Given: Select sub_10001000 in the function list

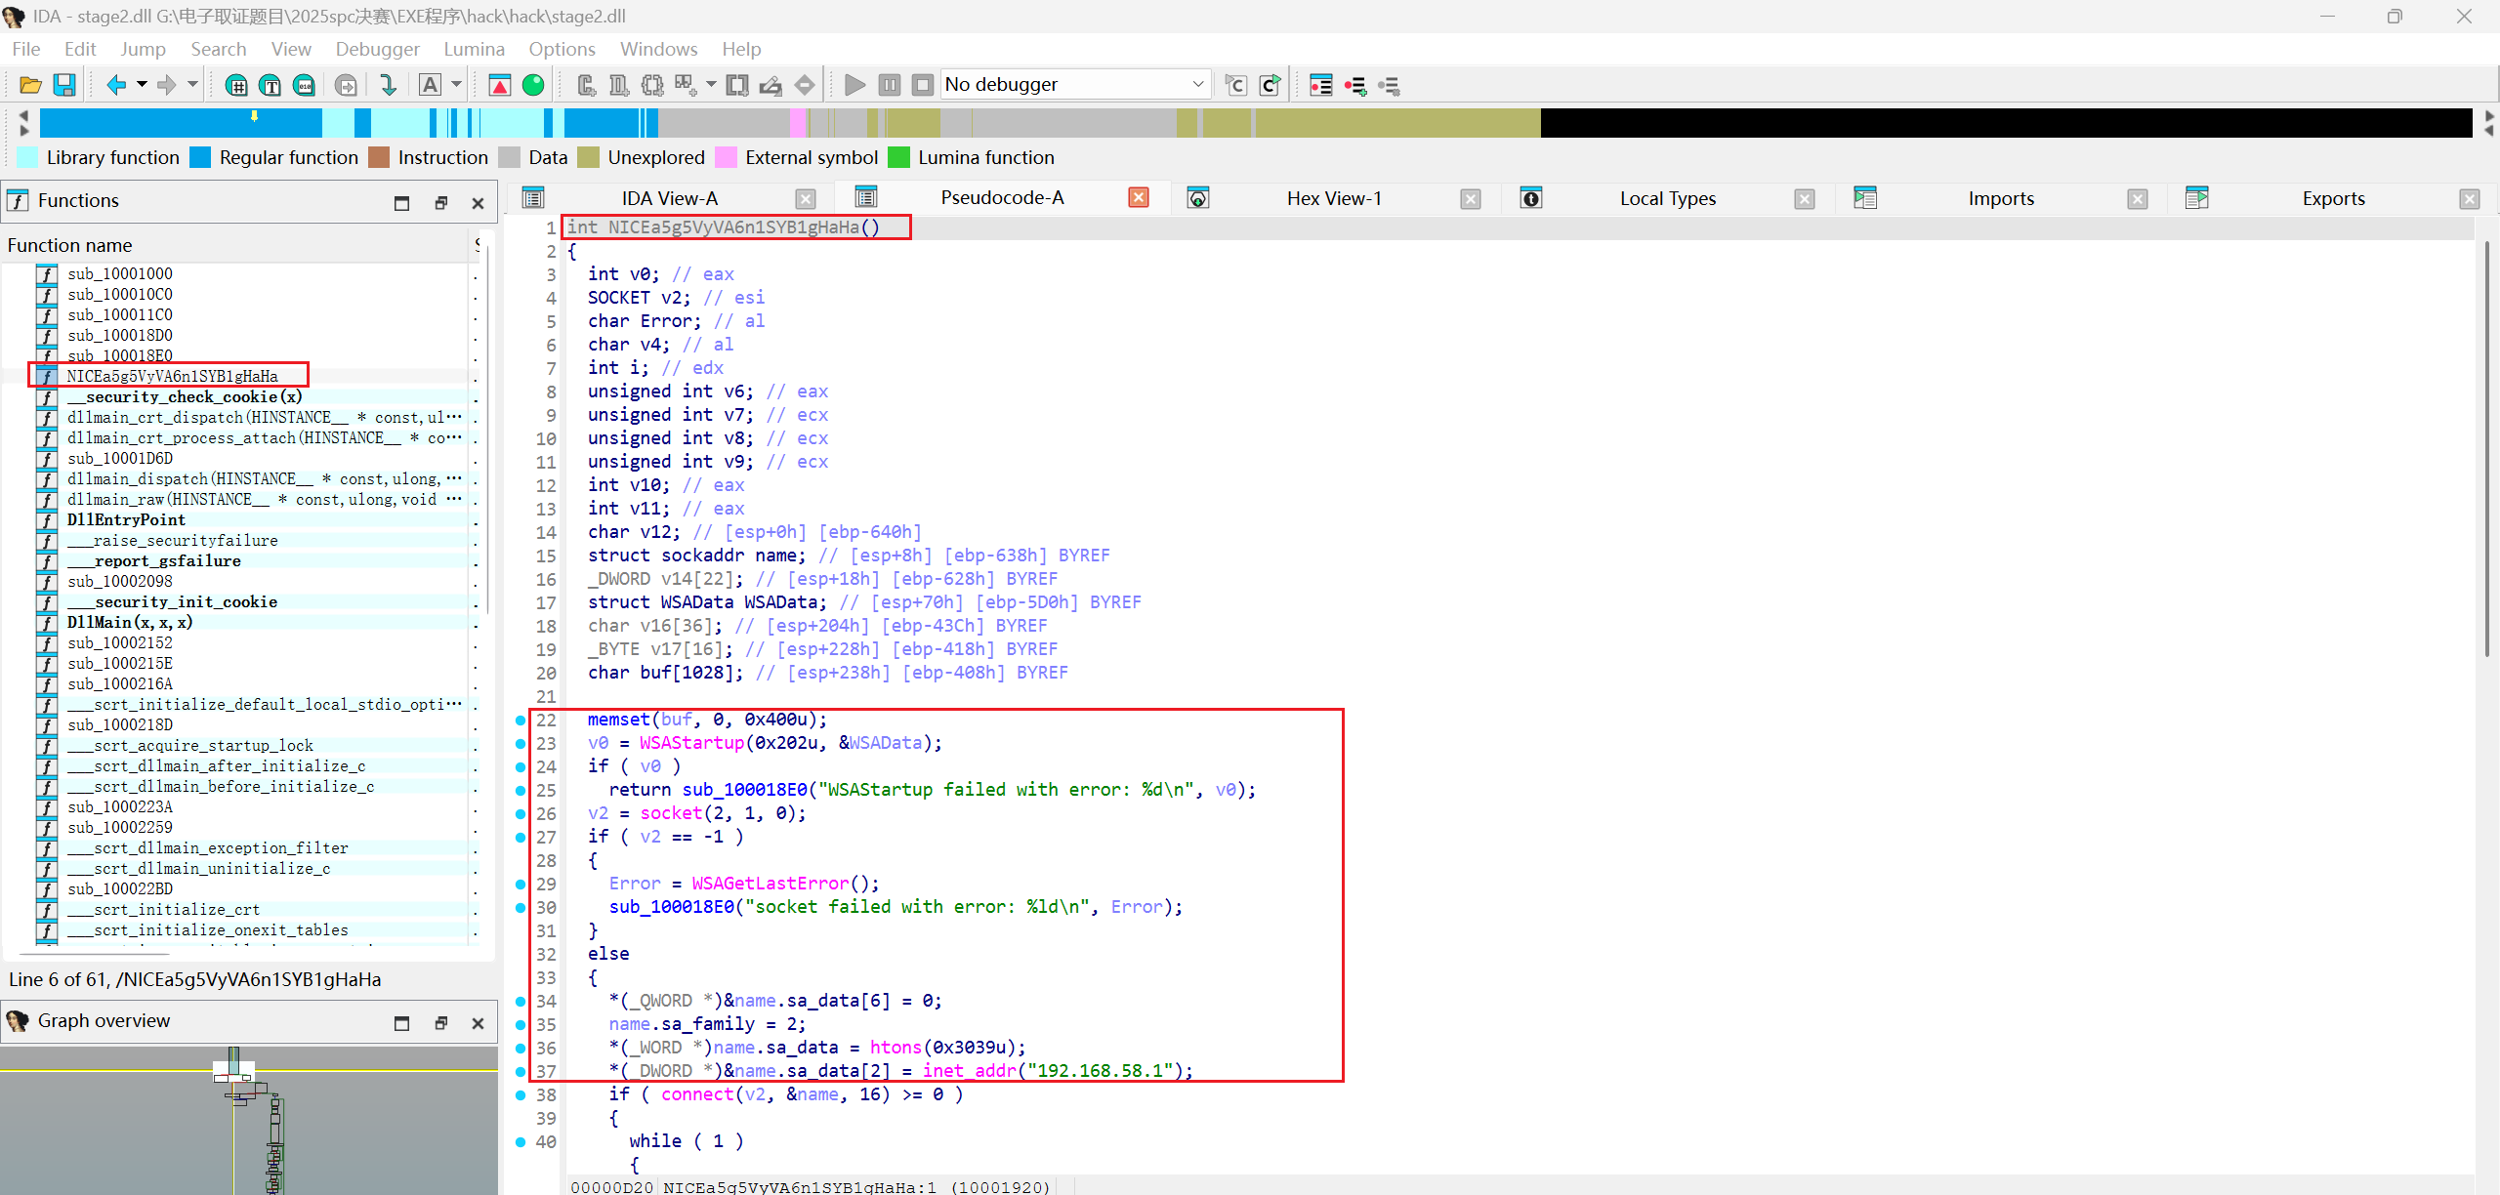Looking at the screenshot, I should coord(119,273).
